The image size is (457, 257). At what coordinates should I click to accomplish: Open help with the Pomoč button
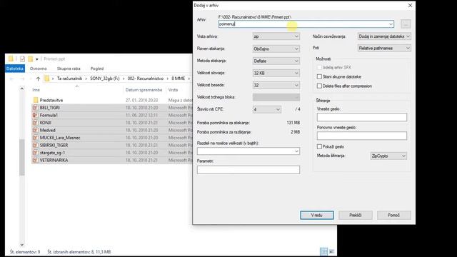393,216
